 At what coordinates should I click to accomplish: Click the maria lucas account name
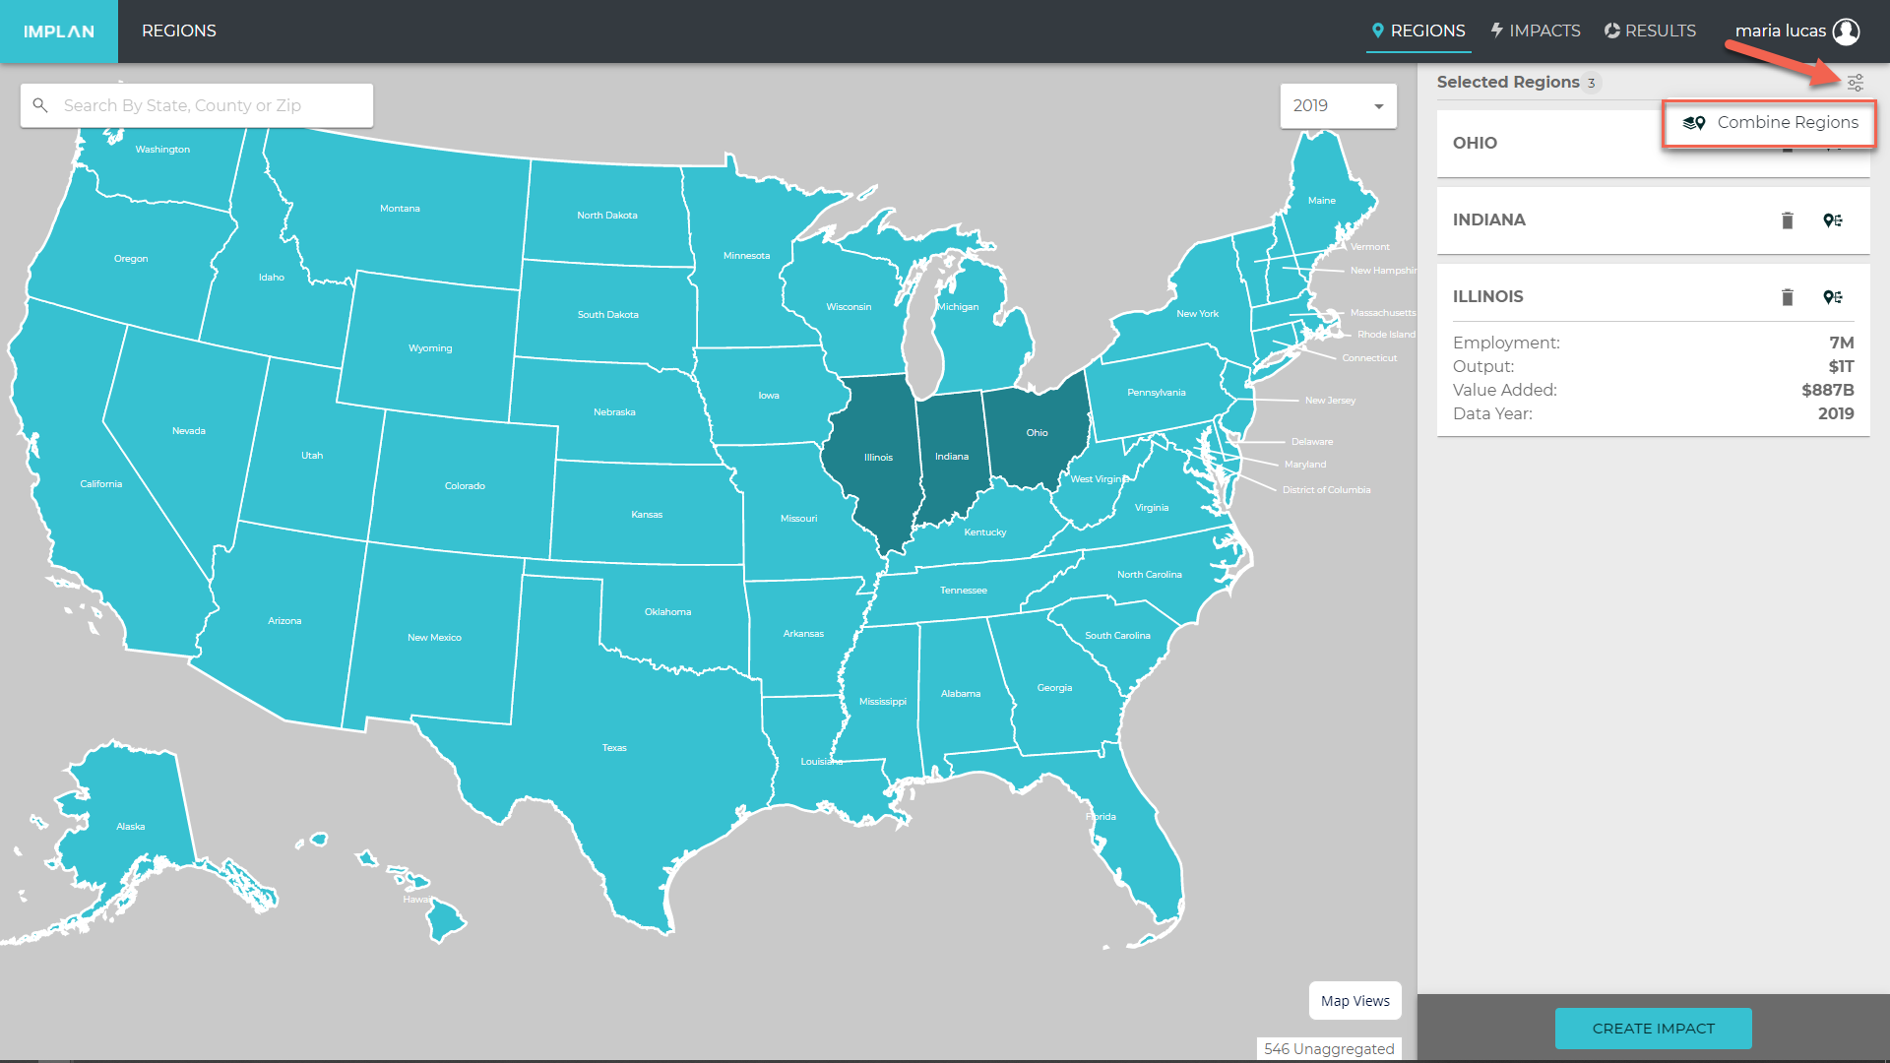coord(1780,31)
